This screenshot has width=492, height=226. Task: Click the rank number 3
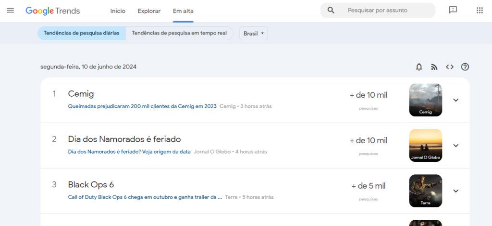coord(54,184)
